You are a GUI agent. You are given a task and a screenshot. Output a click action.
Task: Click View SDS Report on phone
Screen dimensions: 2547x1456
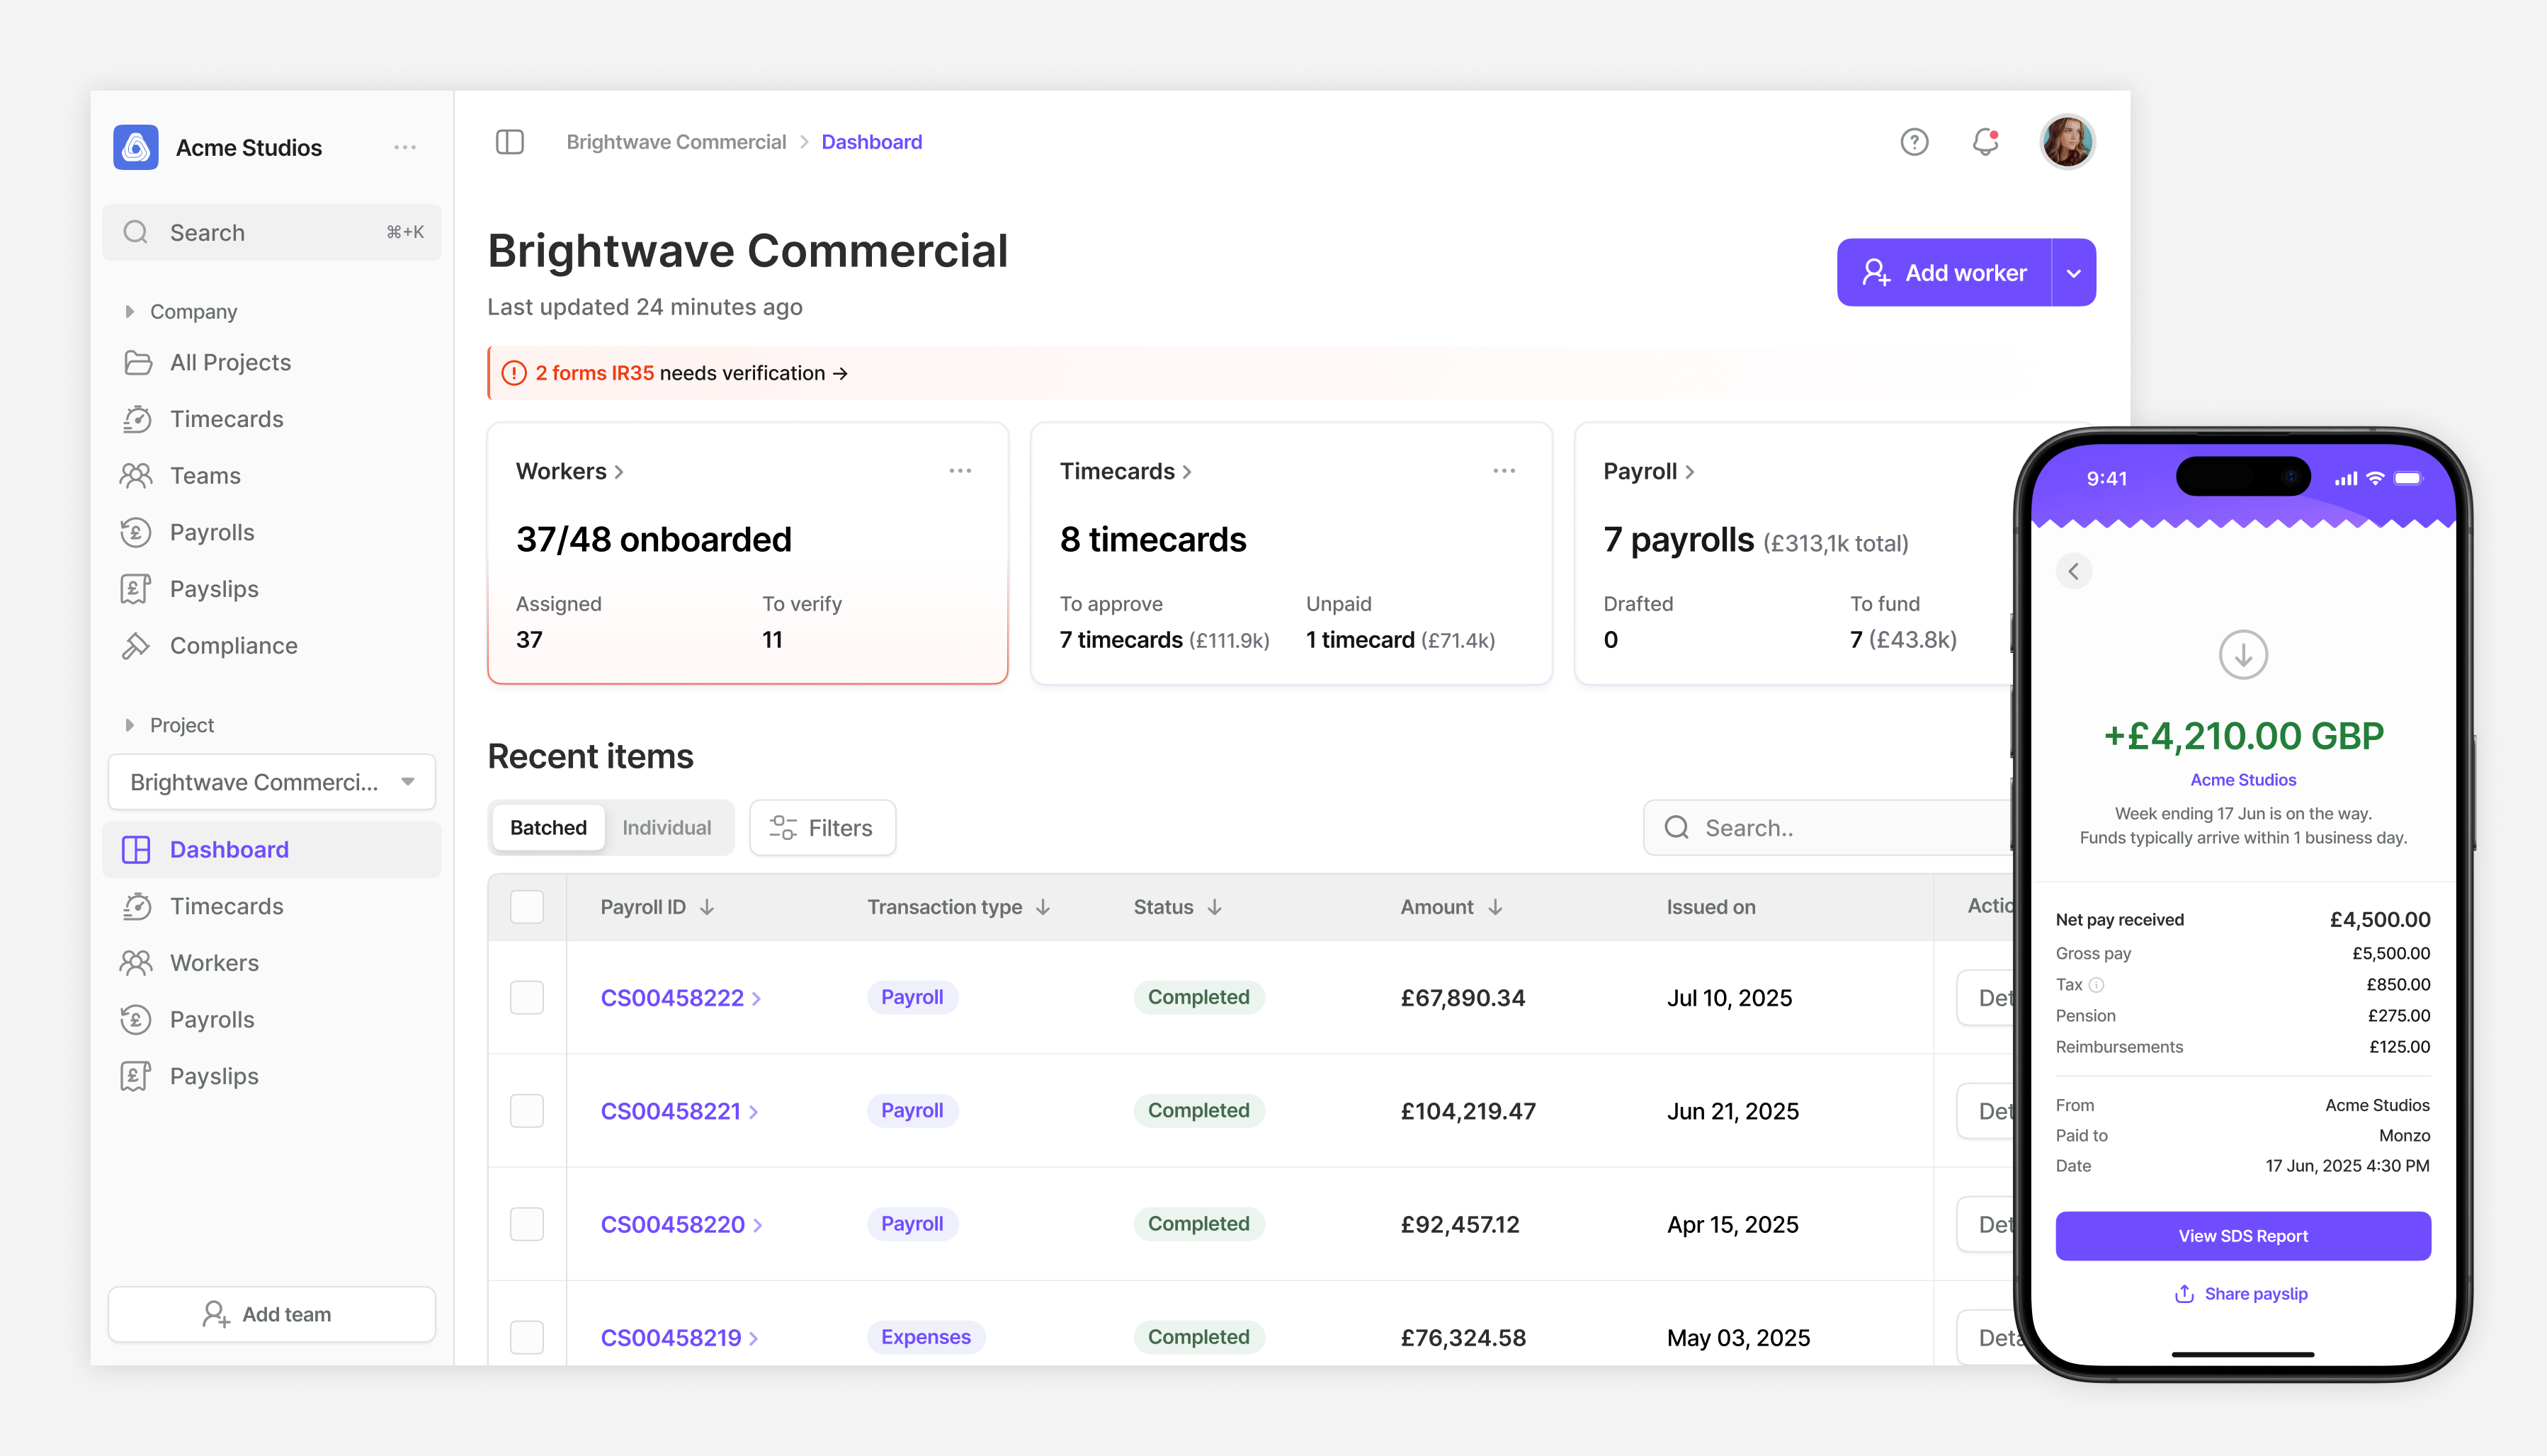point(2243,1236)
